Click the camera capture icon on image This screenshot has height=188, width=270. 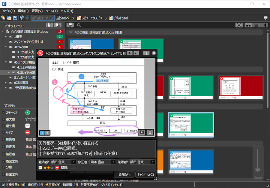[x=142, y=132]
